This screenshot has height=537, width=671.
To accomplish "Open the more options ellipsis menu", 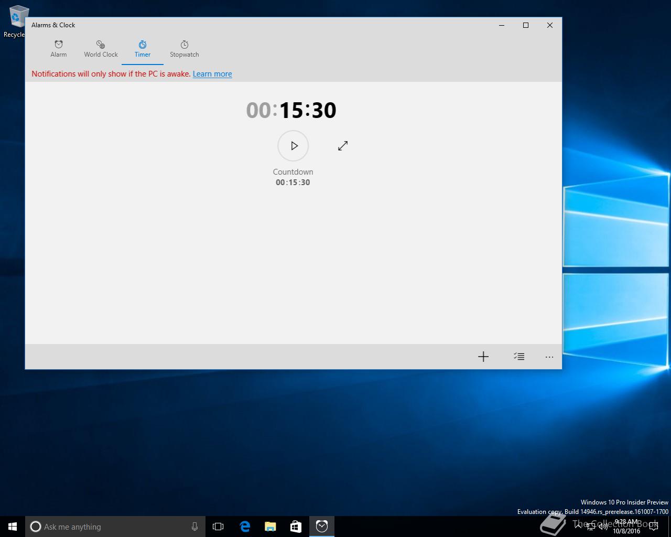I will point(549,357).
